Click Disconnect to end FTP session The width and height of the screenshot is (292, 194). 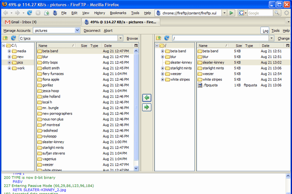pos(92,30)
